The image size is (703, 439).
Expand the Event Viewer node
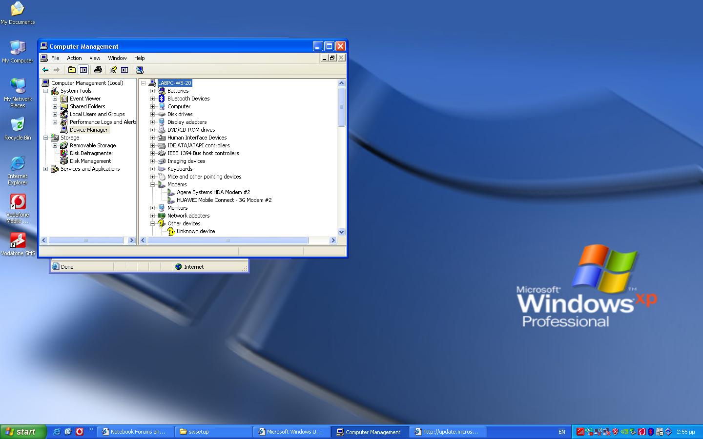[55, 99]
